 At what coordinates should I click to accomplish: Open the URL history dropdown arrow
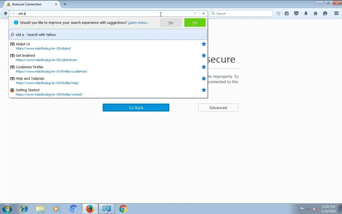point(195,13)
